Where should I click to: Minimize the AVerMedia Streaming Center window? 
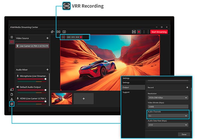(157, 27)
